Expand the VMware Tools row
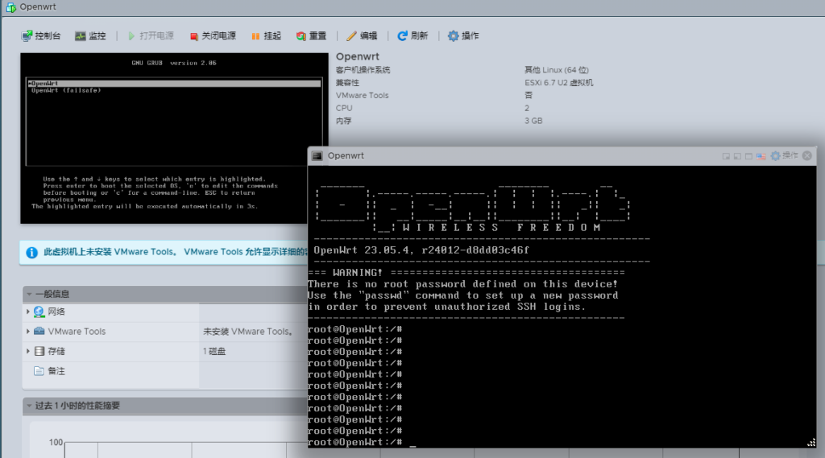 coord(28,332)
